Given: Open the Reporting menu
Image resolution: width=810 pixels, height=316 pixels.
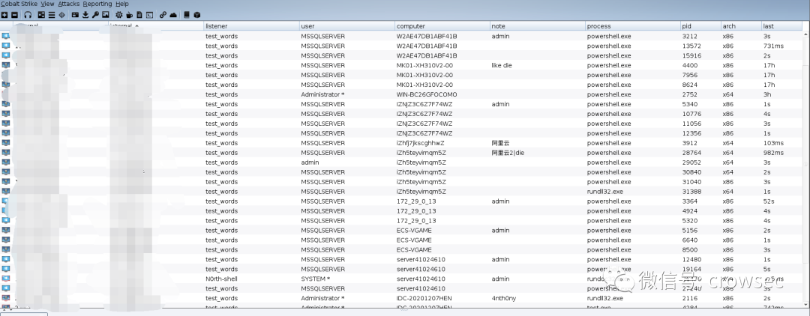Looking at the screenshot, I should [97, 4].
